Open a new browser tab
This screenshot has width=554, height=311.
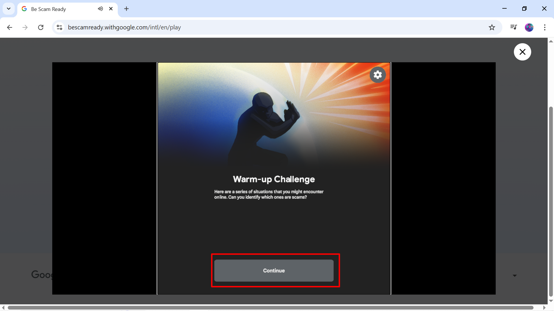pyautogui.click(x=126, y=9)
